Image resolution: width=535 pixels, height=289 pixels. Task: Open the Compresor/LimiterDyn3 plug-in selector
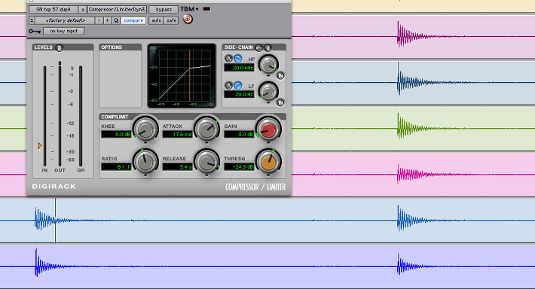117,10
